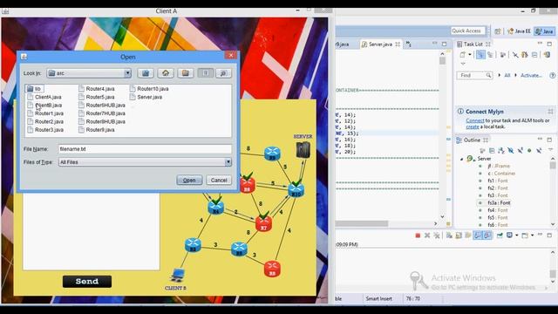This screenshot has height=314, width=558.
Task: Close the Server.java editor tab
Action: [x=398, y=44]
